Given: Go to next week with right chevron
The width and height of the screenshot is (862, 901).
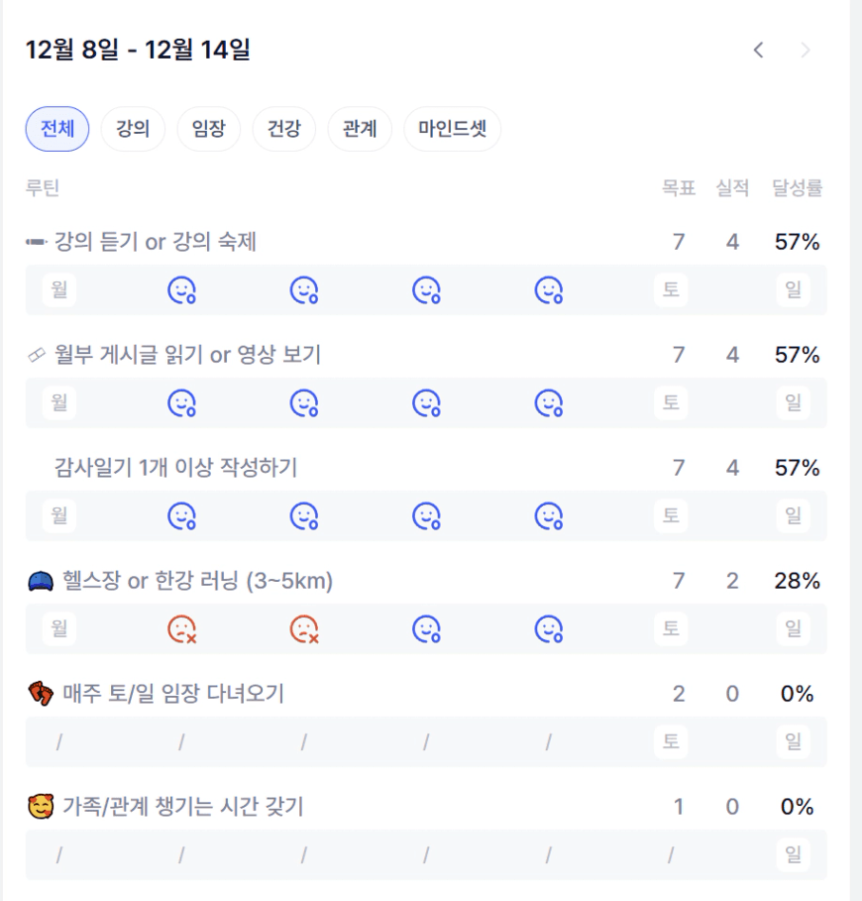Looking at the screenshot, I should [806, 50].
